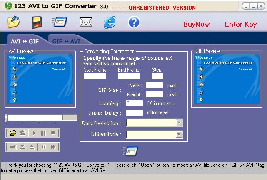Switch to the AVI to GIF tab
Image resolution: width=267 pixels, height=180 pixels.
[25, 42]
